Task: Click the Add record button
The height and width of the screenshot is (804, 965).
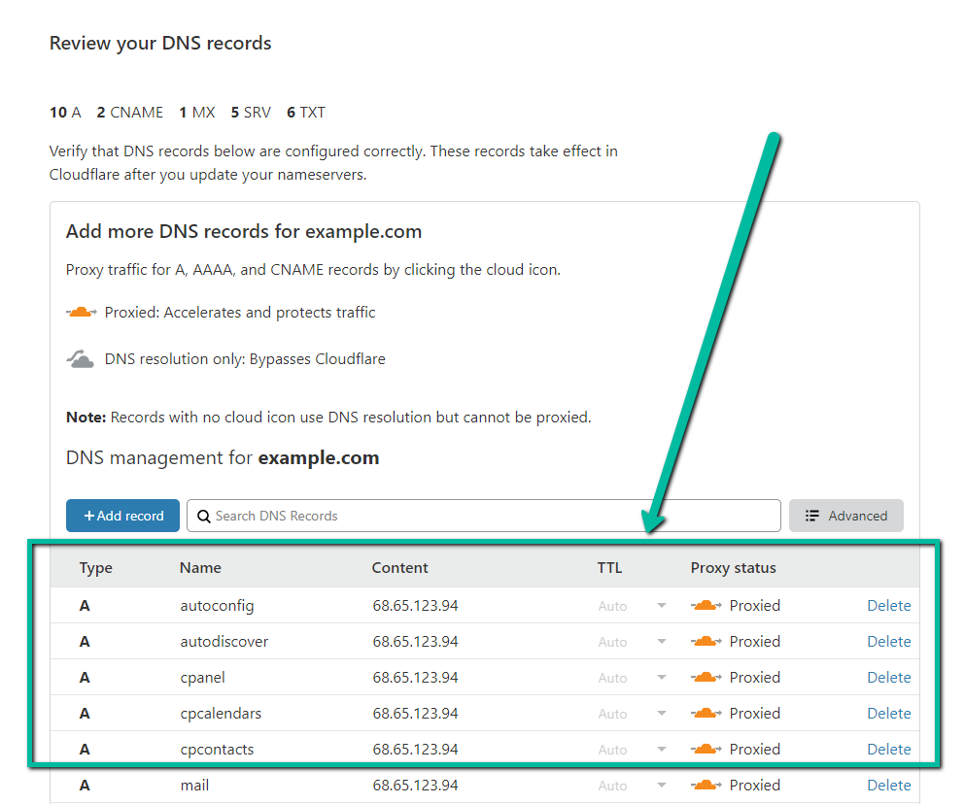Action: (x=123, y=516)
